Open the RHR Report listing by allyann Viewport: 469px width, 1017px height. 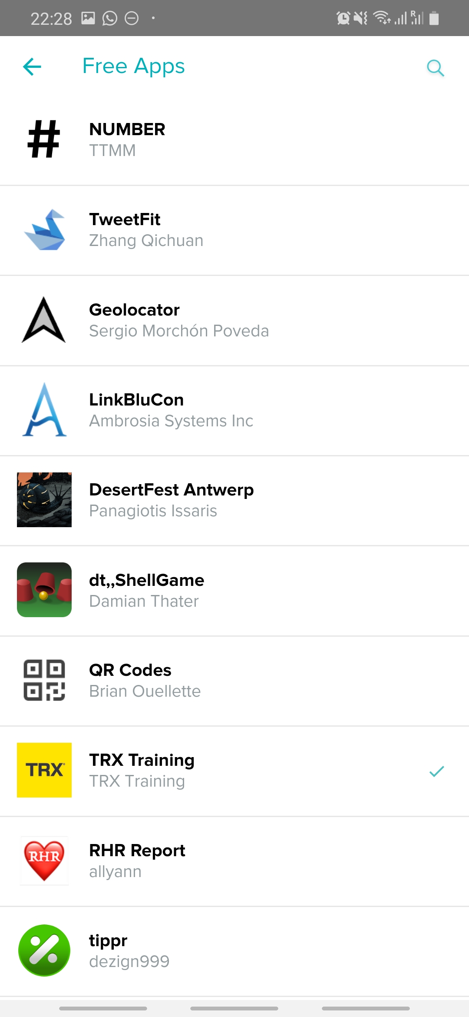click(x=137, y=861)
